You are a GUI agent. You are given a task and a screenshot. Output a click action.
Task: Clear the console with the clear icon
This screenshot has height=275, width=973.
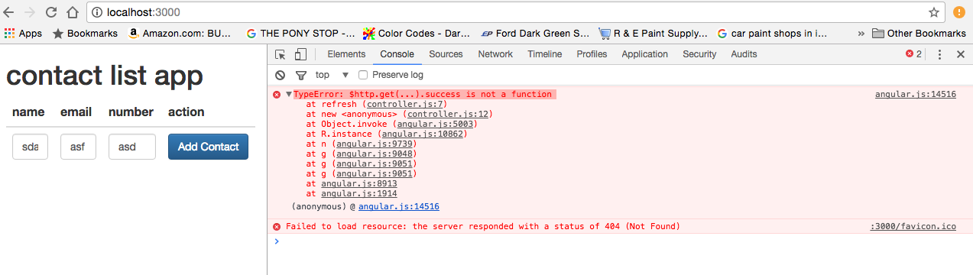(x=281, y=75)
